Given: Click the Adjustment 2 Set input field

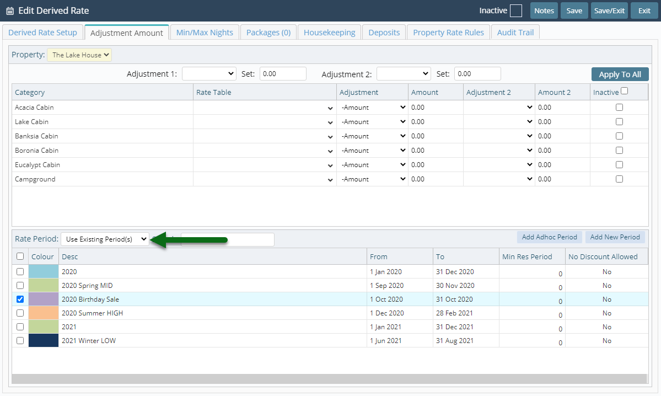Looking at the screenshot, I should (x=477, y=74).
